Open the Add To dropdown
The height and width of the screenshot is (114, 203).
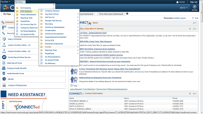(184, 8)
